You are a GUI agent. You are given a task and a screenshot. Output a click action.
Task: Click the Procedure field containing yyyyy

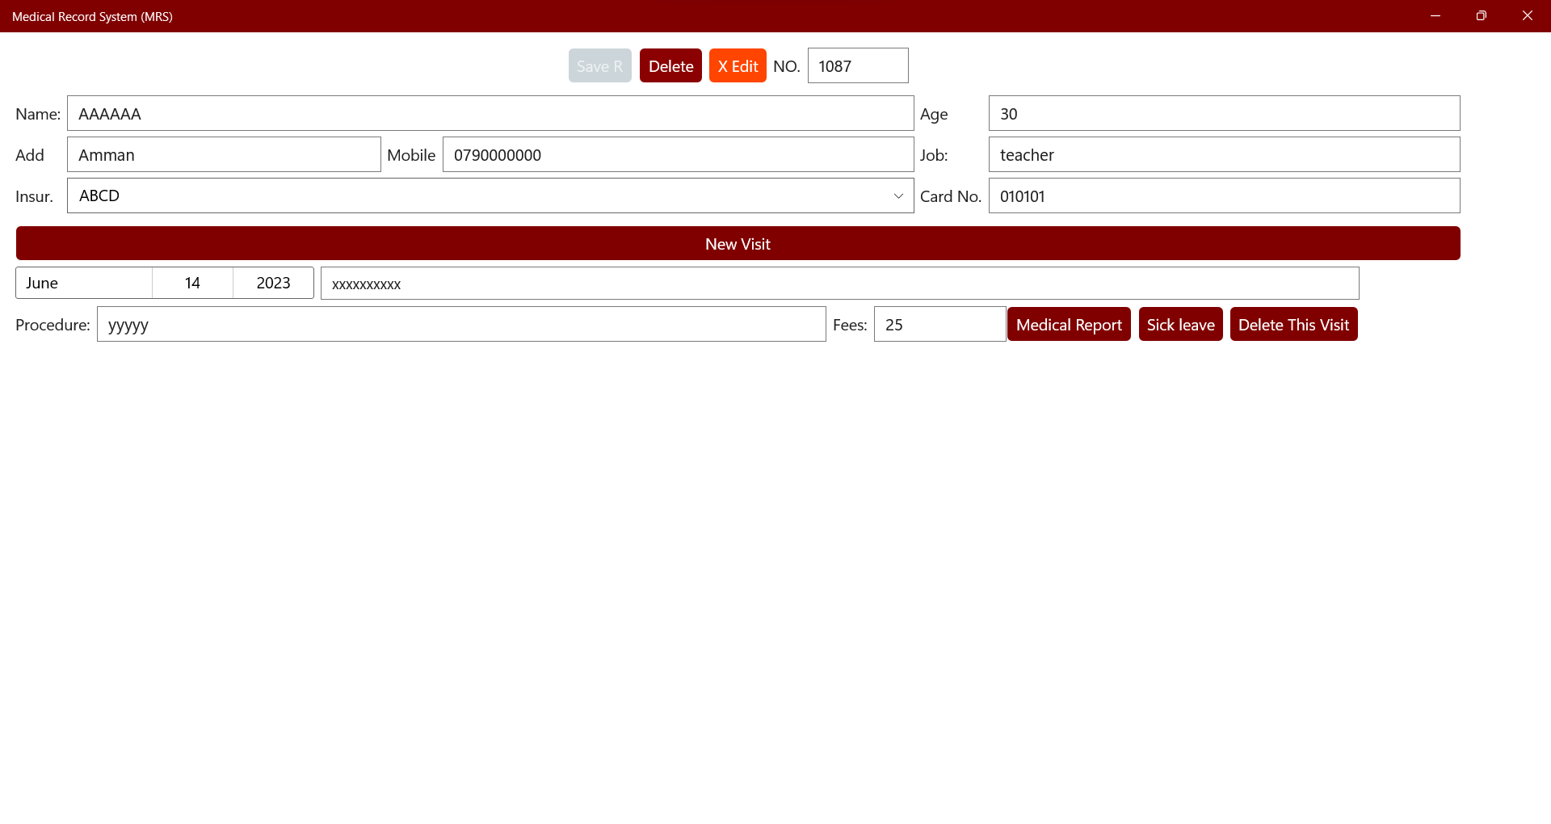[461, 324]
